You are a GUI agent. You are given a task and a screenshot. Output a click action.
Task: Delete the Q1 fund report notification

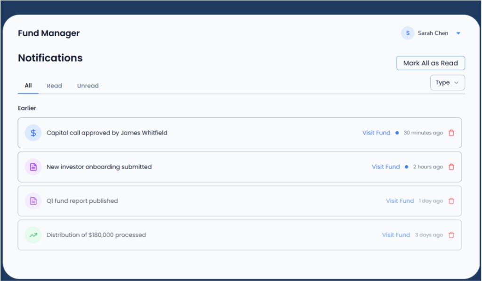tap(451, 201)
